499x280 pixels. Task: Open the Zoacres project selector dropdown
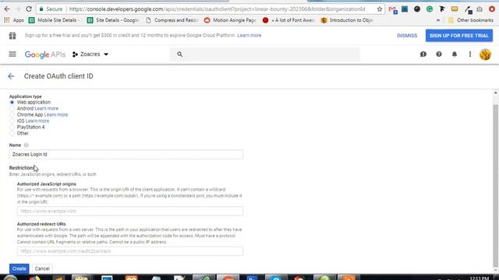[x=90, y=54]
